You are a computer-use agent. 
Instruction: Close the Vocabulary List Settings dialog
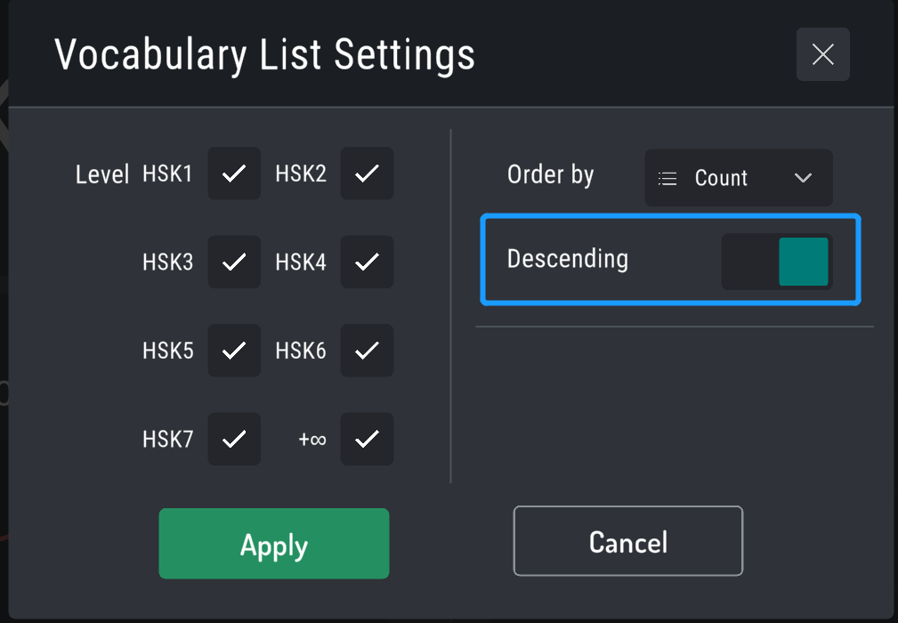coord(821,54)
